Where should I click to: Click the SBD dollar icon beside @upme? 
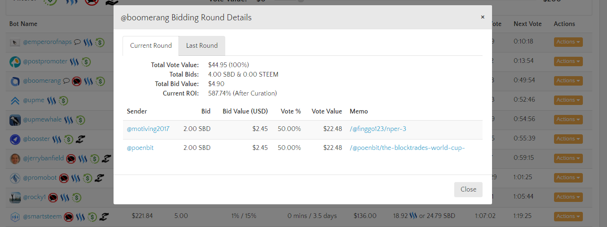pos(63,100)
